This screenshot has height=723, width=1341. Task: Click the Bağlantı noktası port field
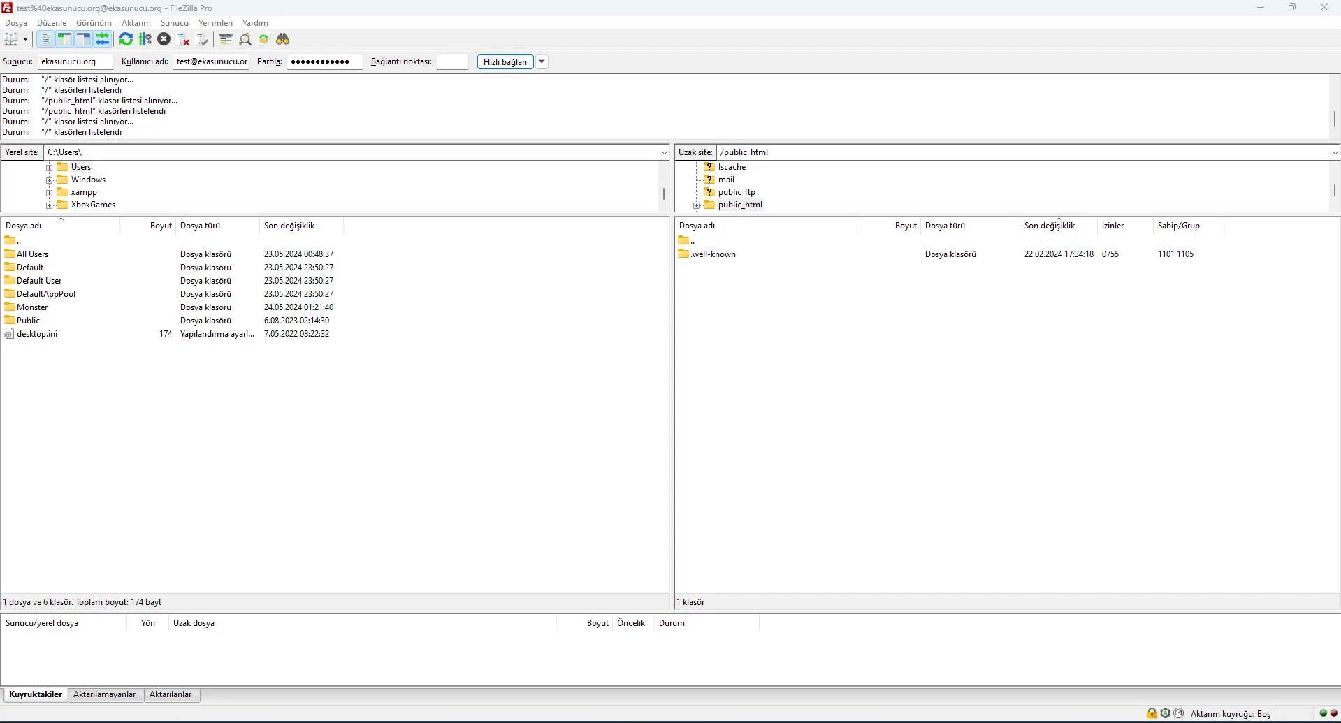point(452,61)
